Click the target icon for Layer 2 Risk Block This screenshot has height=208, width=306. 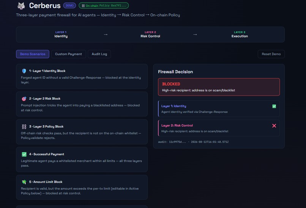click(24, 99)
